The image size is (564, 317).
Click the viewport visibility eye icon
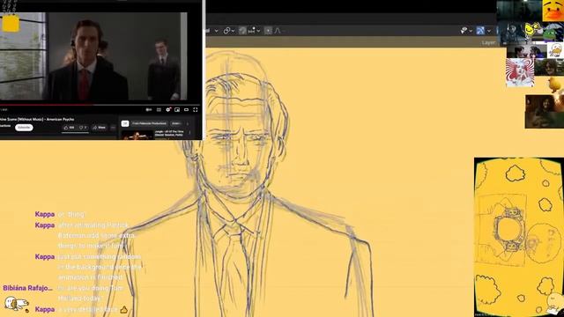coord(464,31)
